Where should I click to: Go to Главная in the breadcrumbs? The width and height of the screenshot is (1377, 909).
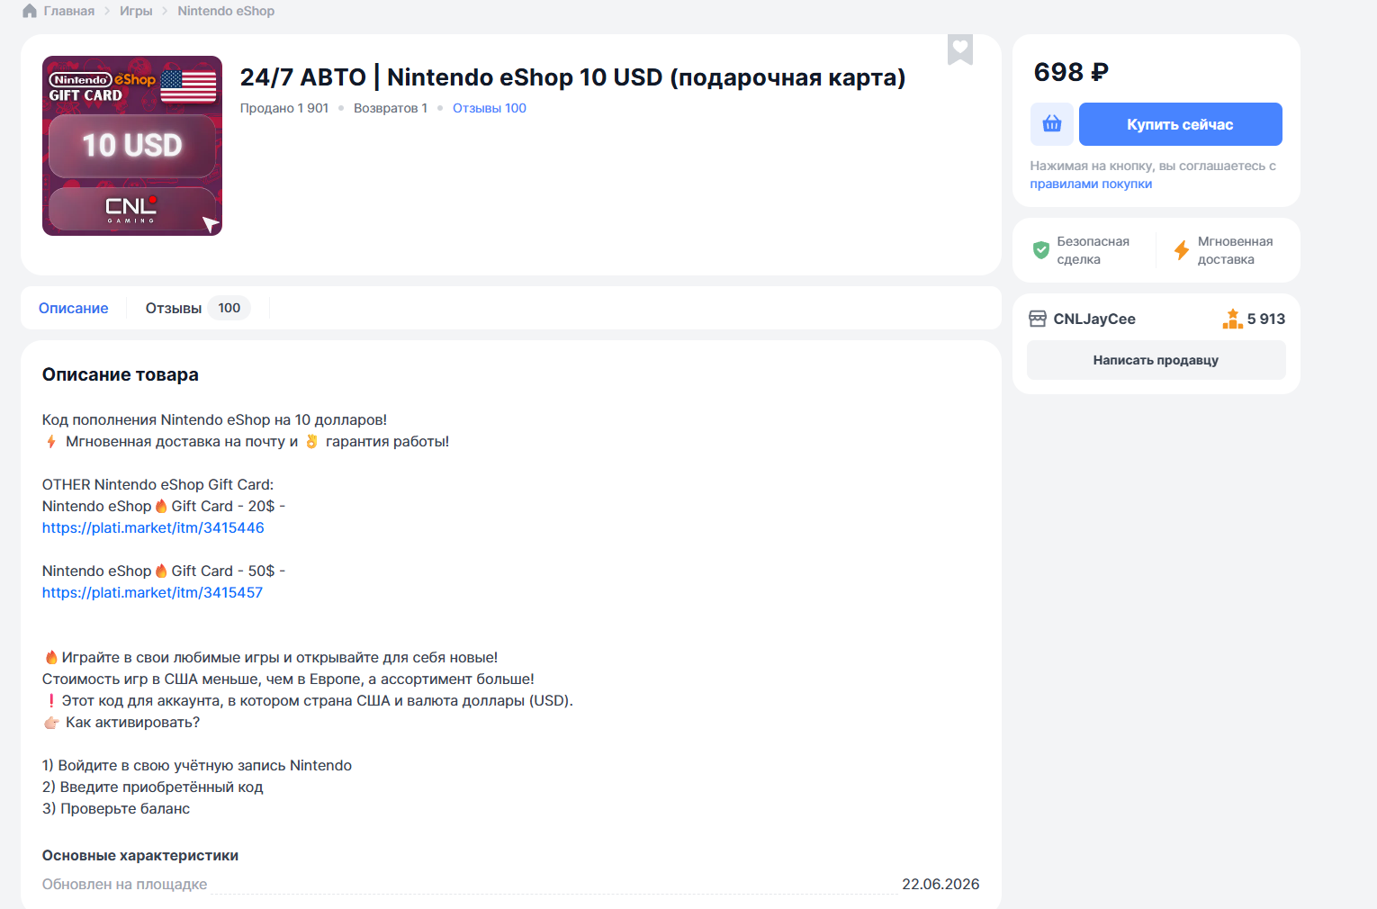click(69, 11)
